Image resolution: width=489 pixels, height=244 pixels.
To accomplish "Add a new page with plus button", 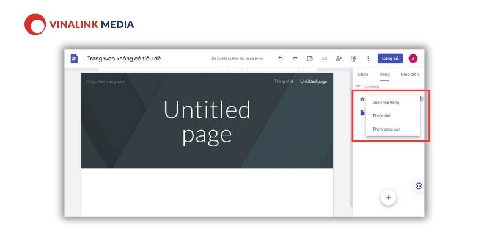I will [388, 198].
